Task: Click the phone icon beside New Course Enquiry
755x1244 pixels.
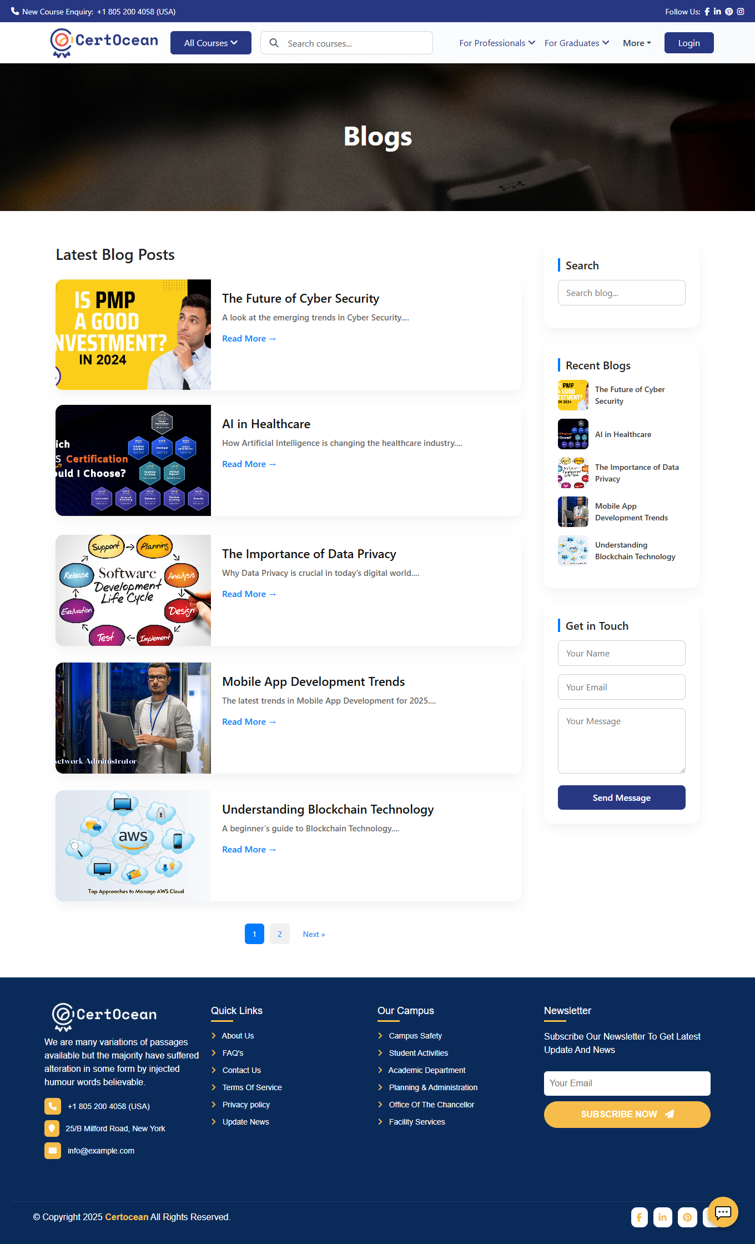Action: tap(15, 11)
